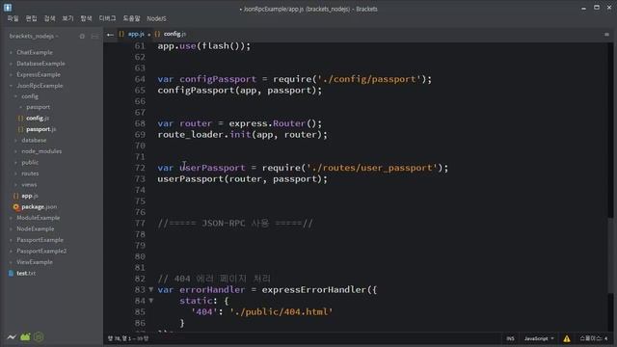The width and height of the screenshot is (617, 347).
Task: Toggle INS insert/overwrite mode
Action: [x=510, y=338]
